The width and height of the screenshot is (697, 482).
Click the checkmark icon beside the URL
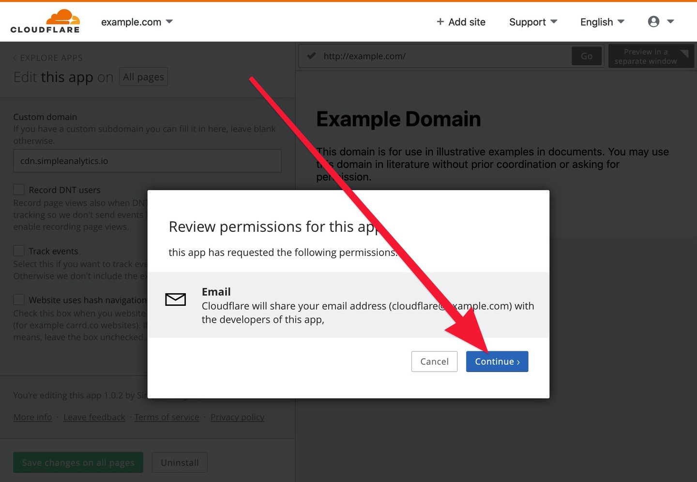pos(311,56)
